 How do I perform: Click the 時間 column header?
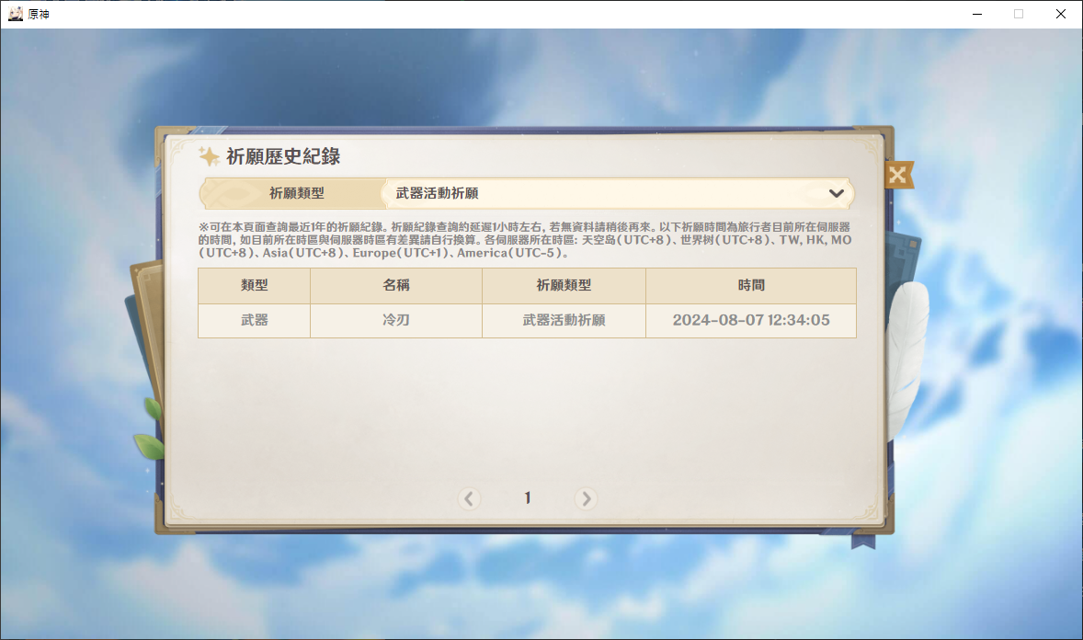[751, 285]
